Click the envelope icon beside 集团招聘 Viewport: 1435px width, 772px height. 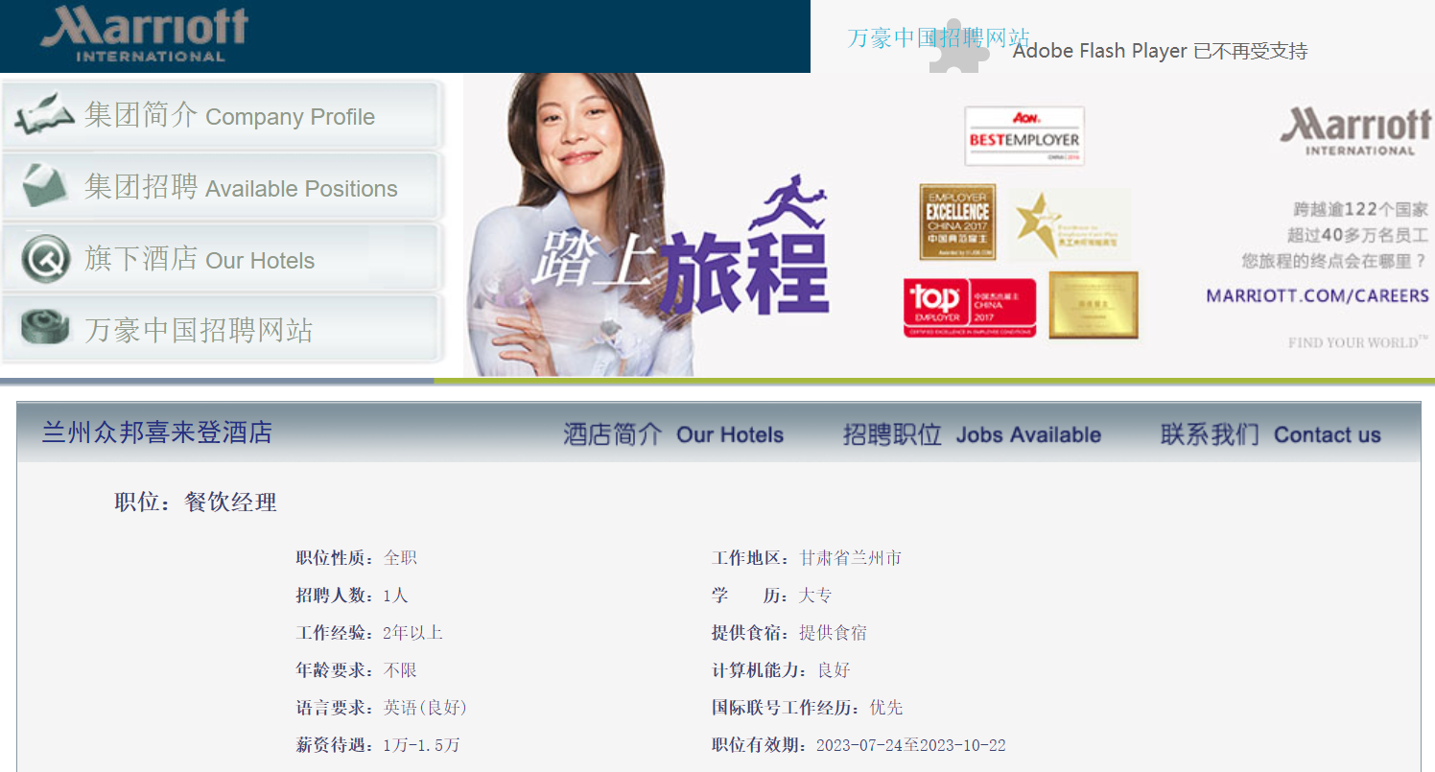coord(45,186)
